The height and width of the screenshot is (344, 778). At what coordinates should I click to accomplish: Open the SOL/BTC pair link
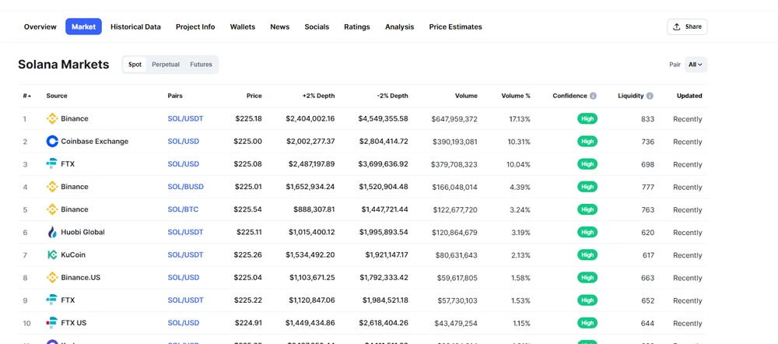pos(183,209)
